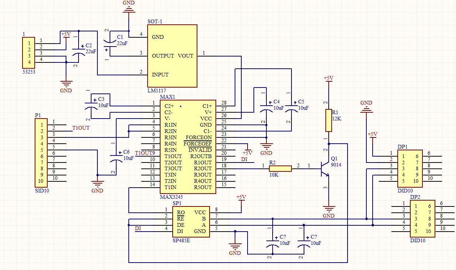Select the T1OUT net label near P1

[x=81, y=128]
